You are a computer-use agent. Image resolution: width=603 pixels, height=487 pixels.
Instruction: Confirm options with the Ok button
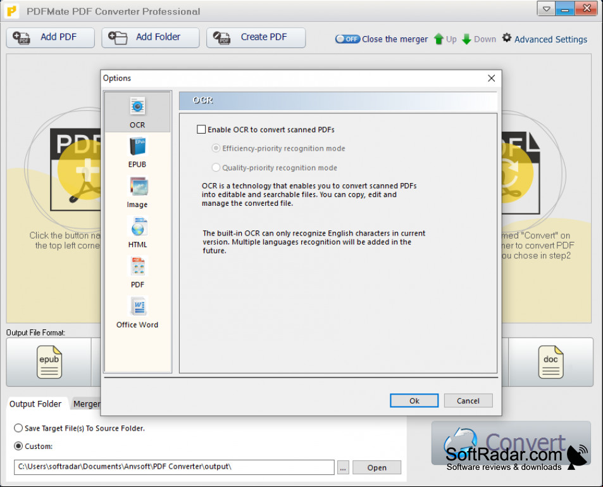(414, 400)
